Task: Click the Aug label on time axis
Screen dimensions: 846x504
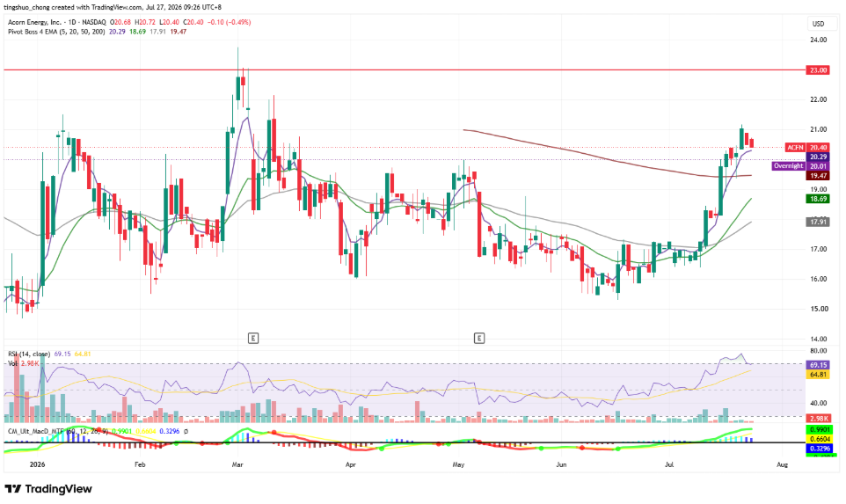Action: point(783,464)
